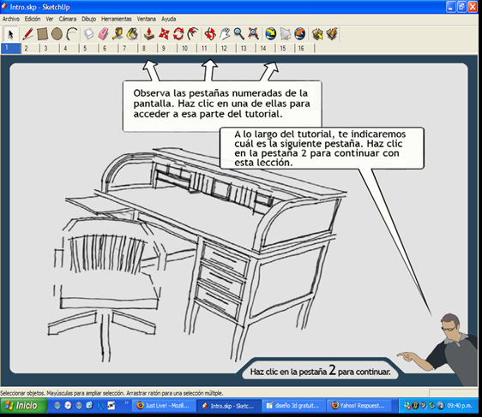482x417 pixels.
Task: Go to scene tab 2
Action: click(30, 48)
